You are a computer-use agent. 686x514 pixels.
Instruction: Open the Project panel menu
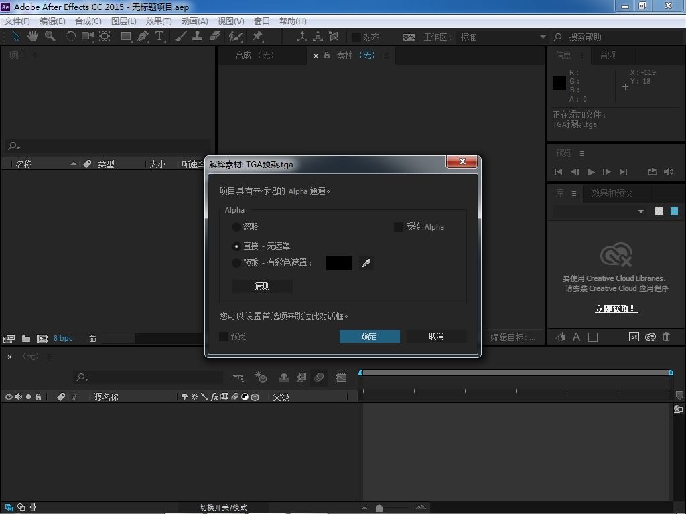tap(35, 56)
